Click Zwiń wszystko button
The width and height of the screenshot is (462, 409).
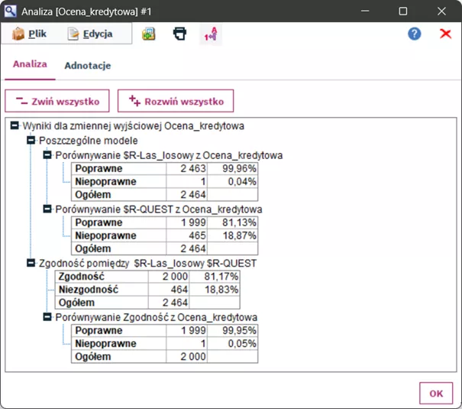[57, 101]
